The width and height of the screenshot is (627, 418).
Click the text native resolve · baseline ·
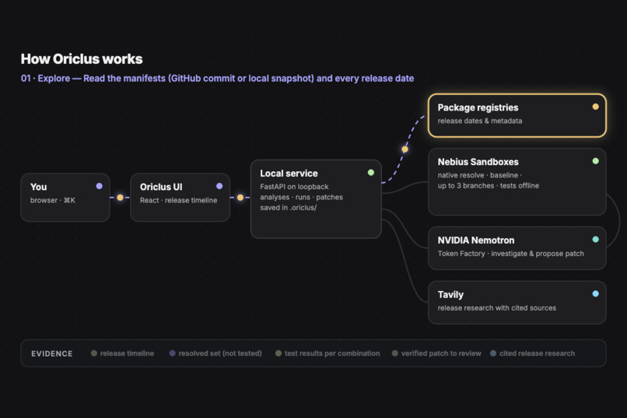480,175
